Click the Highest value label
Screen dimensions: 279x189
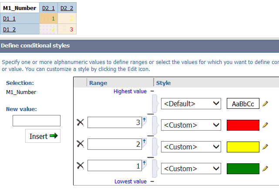tap(130, 91)
